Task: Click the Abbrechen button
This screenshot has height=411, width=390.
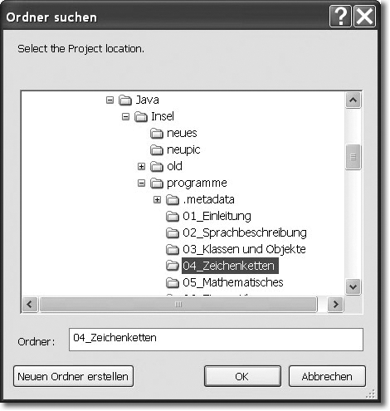Action: click(327, 376)
